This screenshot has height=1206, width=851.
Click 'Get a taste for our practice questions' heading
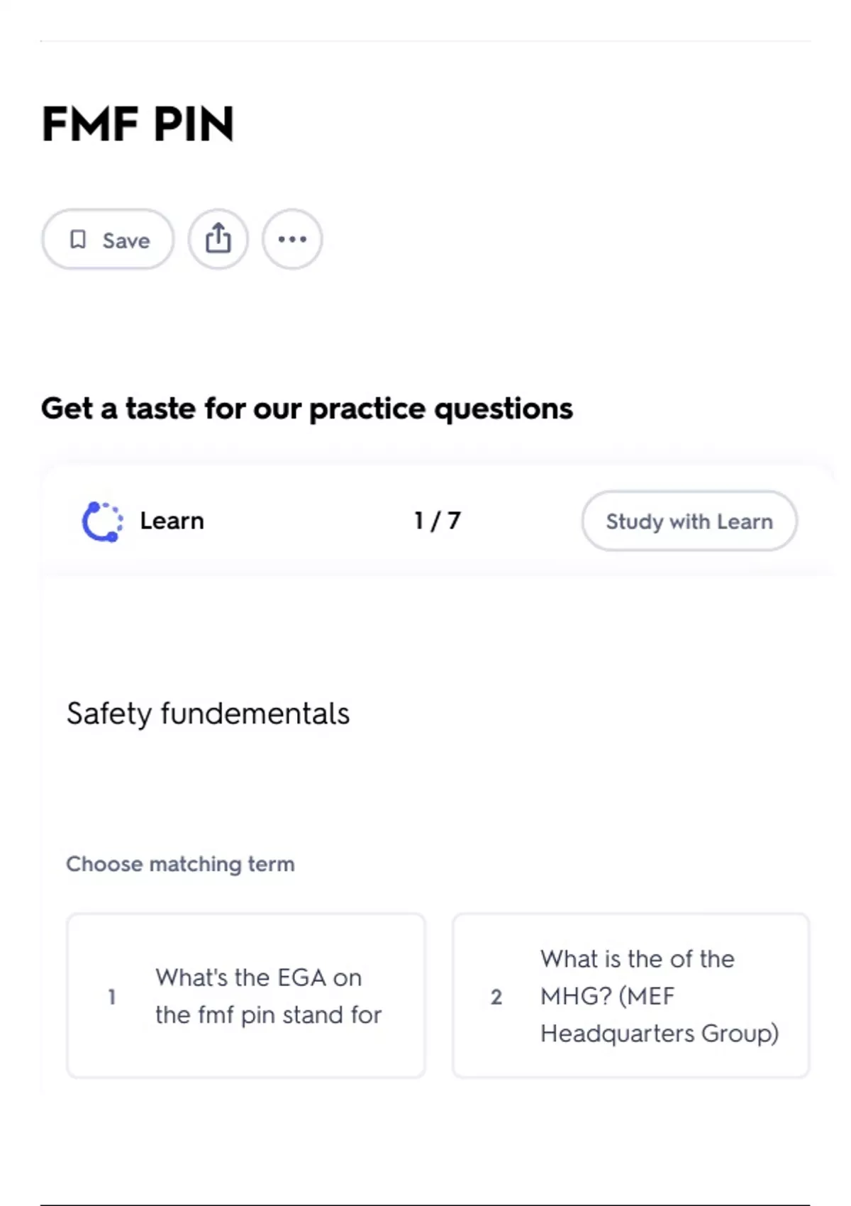coord(306,409)
